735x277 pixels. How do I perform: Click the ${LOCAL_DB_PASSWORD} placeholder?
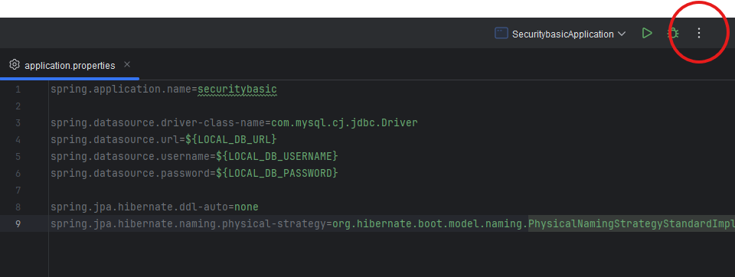tap(277, 173)
